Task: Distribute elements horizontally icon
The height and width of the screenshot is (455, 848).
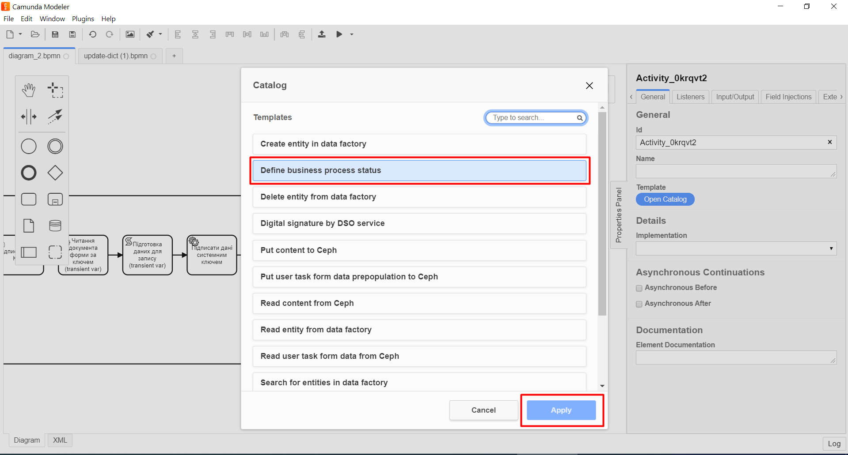Action: pos(285,34)
